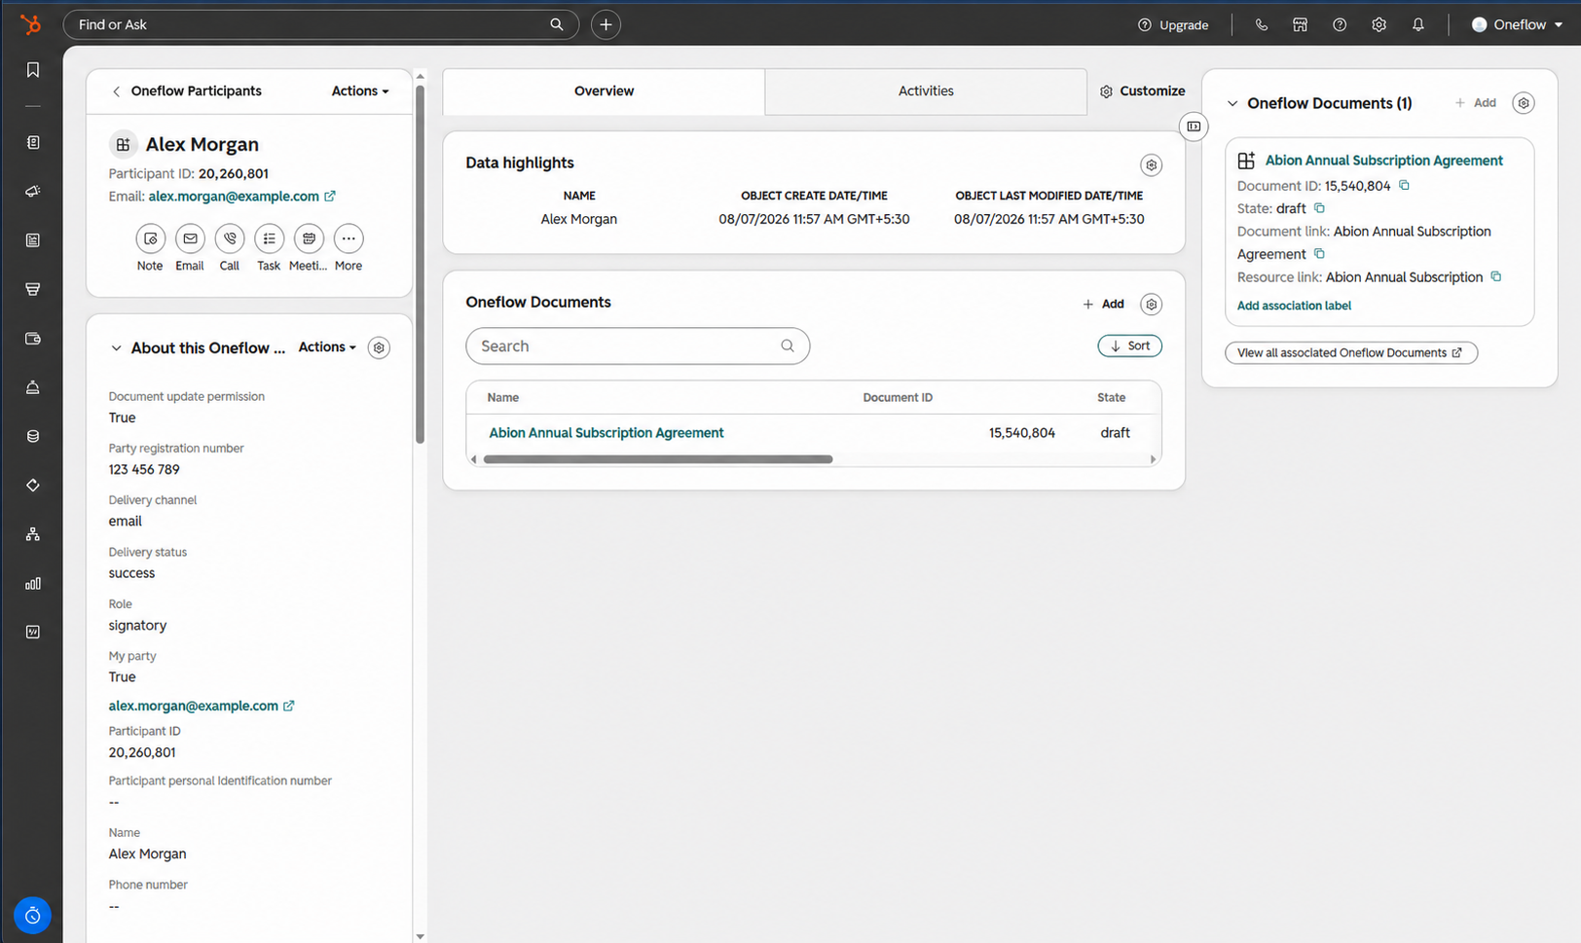
Task: Create a Task with the list icon
Action: coord(269,238)
